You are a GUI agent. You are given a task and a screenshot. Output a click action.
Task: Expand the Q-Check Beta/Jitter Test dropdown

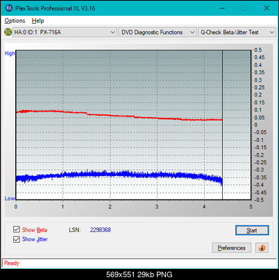tap(237, 33)
